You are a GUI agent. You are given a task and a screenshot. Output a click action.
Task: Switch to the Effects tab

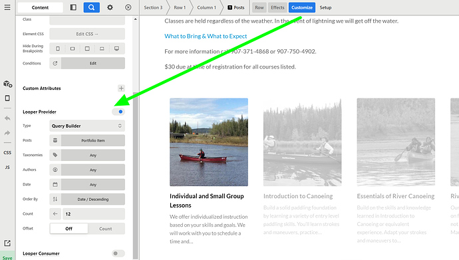pos(277,7)
